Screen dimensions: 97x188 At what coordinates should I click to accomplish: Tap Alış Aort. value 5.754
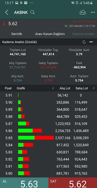[x=18, y=80]
